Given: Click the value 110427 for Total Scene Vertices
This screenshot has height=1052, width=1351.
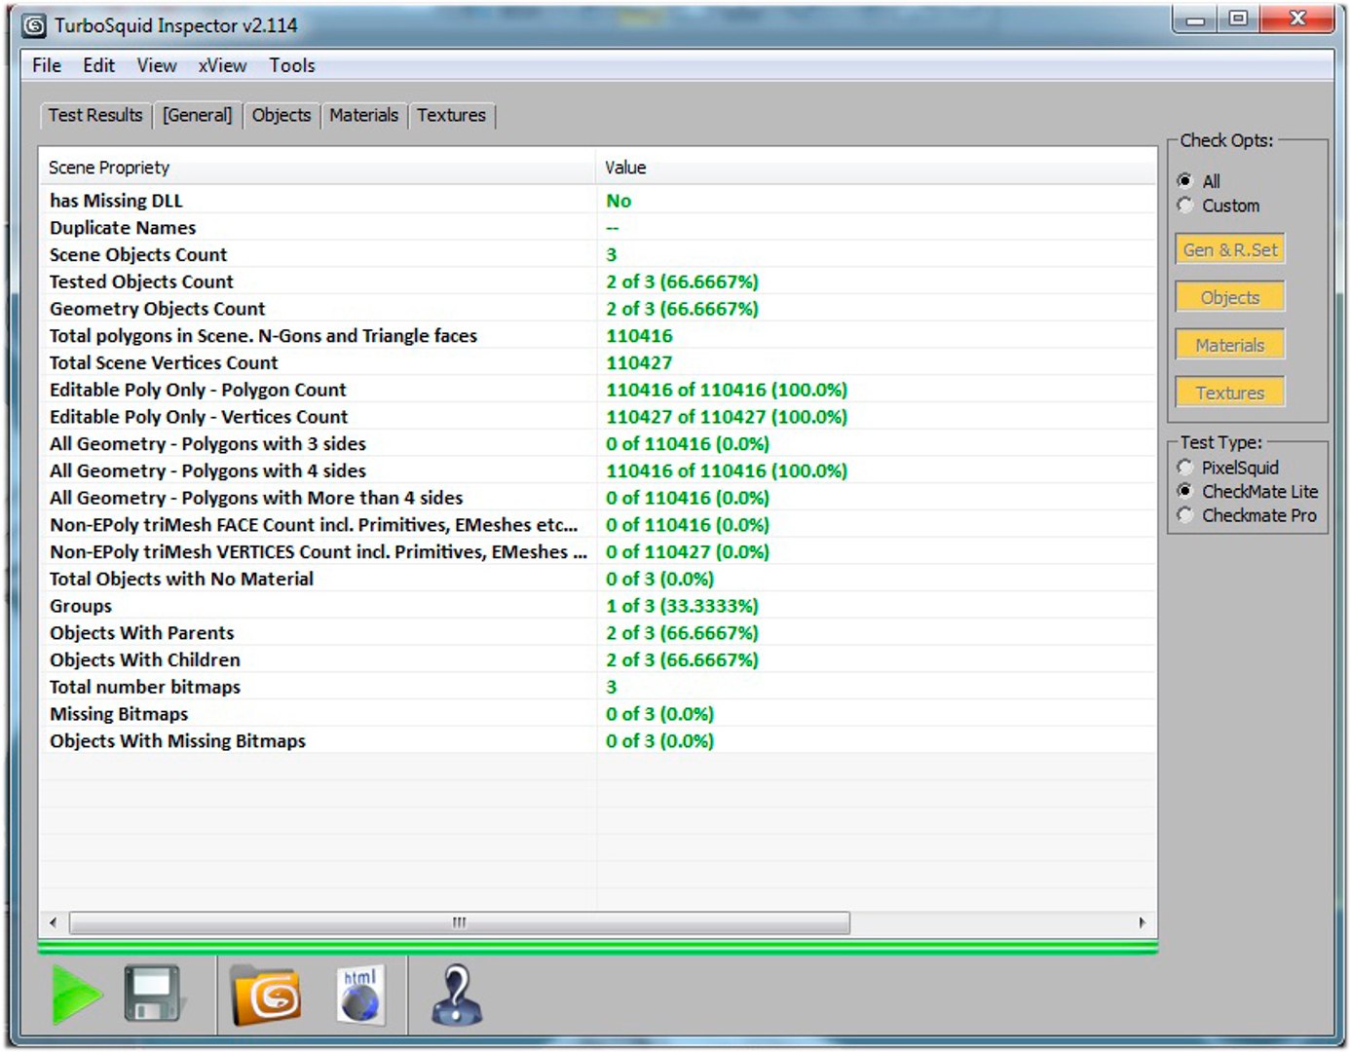Looking at the screenshot, I should pyautogui.click(x=639, y=362).
